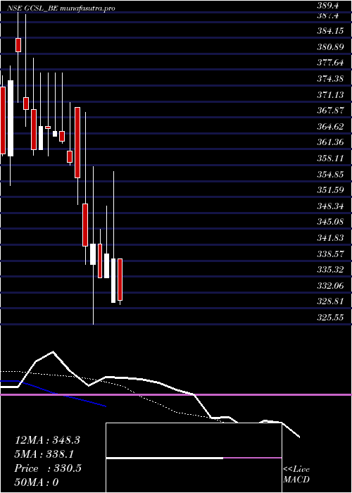Click the 358.11 price axis label

tap(329, 158)
